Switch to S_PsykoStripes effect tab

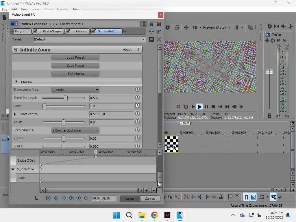(51, 31)
